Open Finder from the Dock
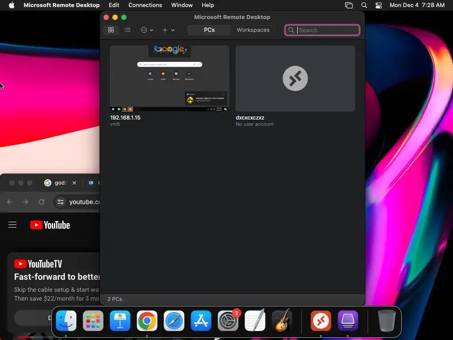 click(x=66, y=321)
